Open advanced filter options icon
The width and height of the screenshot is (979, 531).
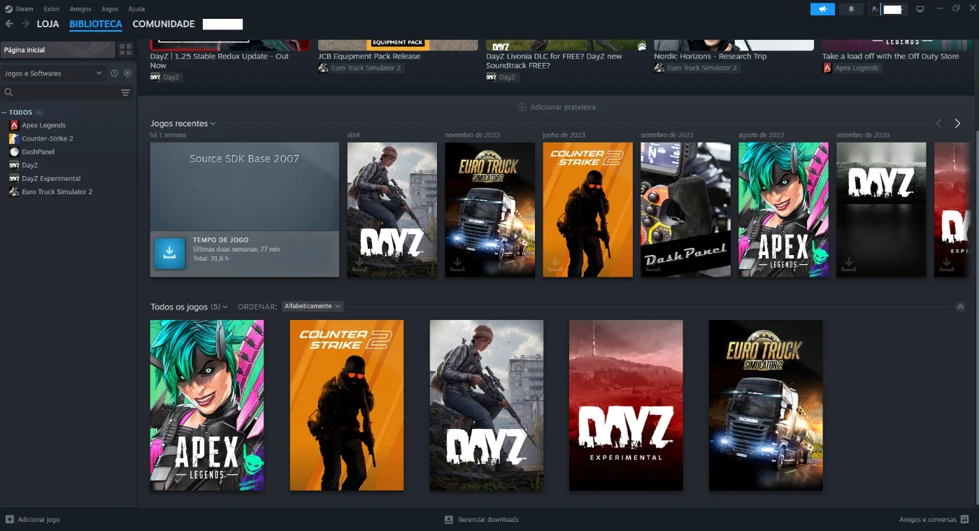[x=125, y=92]
